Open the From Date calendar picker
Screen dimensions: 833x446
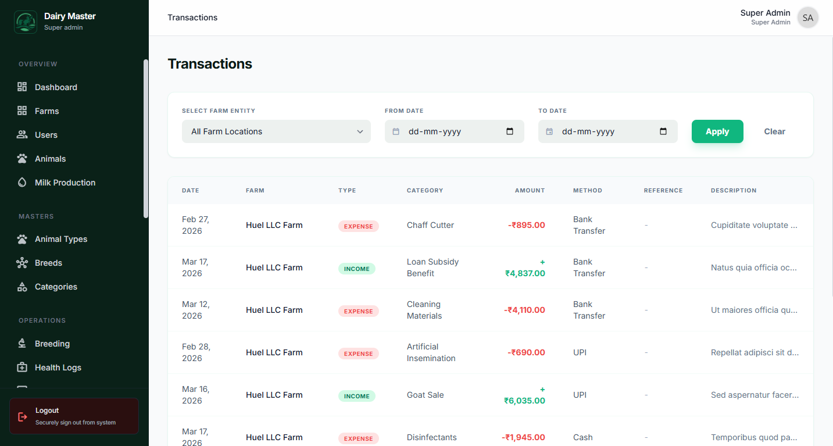click(x=510, y=131)
